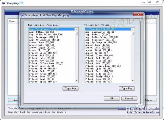
Task: Select Arrow: Up (E0_48) in To list
Action: coord(108,53)
